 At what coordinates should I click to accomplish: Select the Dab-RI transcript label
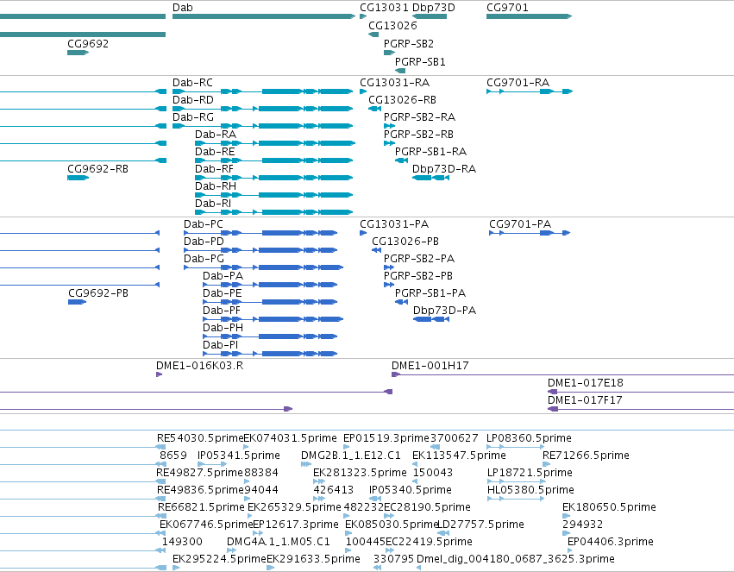click(213, 204)
